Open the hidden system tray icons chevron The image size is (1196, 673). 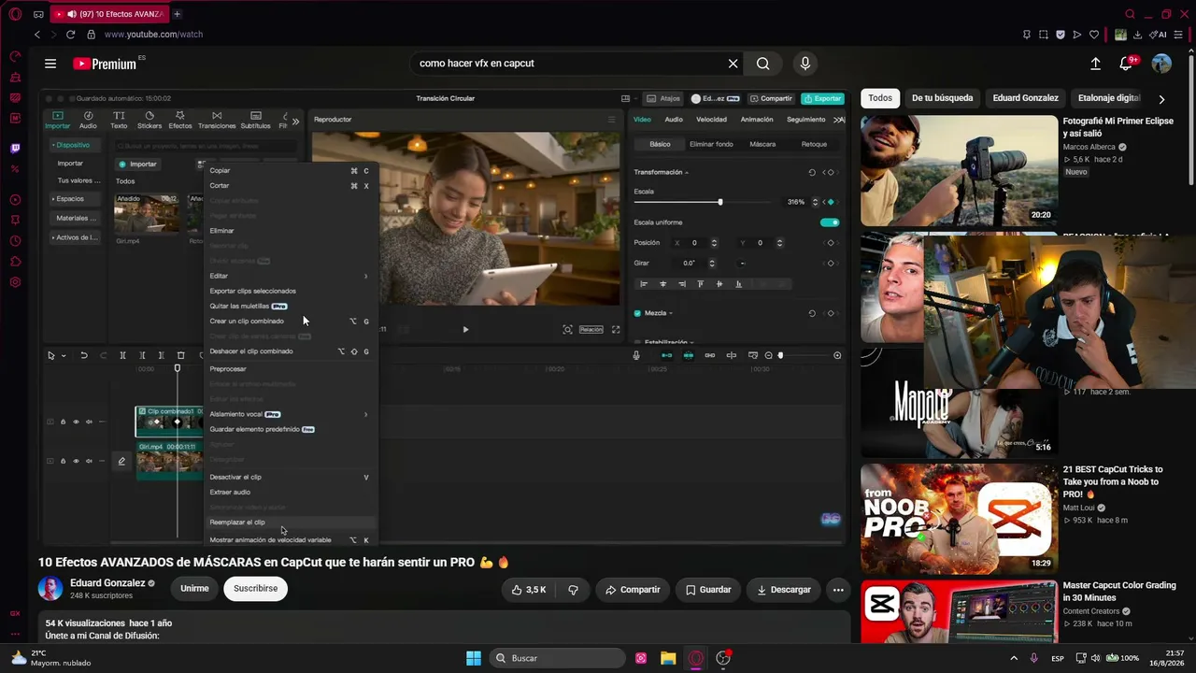[1015, 658]
